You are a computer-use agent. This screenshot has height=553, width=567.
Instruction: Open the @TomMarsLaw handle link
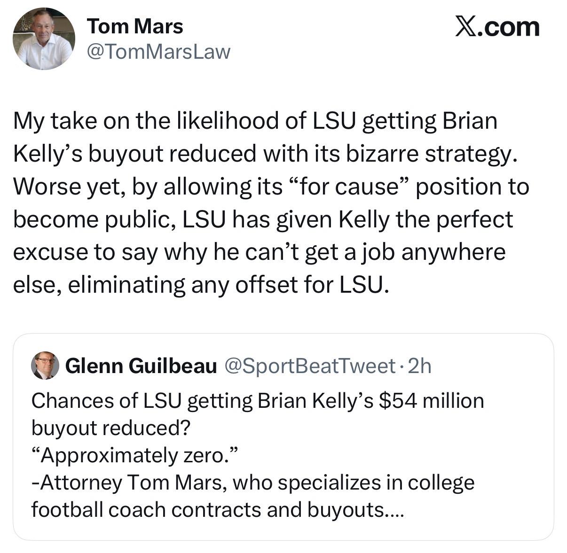click(158, 52)
